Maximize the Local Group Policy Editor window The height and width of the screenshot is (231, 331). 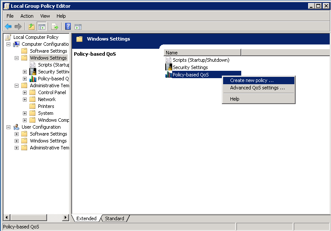coord(318,6)
